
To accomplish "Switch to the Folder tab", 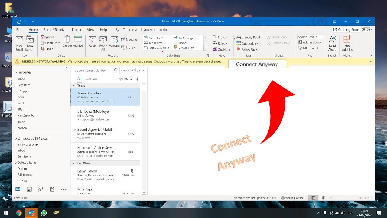I will click(76, 30).
